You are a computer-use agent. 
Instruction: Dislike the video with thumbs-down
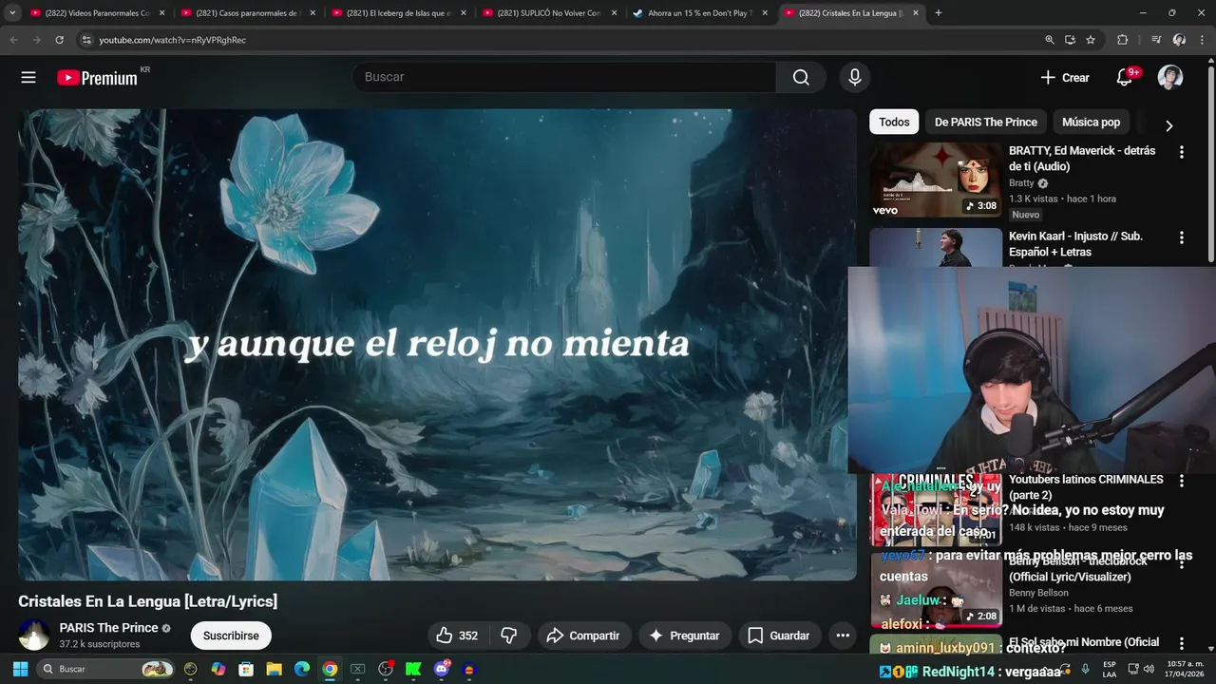[509, 636]
